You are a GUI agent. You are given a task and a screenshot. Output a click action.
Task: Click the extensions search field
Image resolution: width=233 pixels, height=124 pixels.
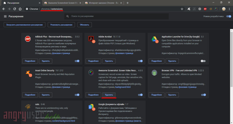116,16
